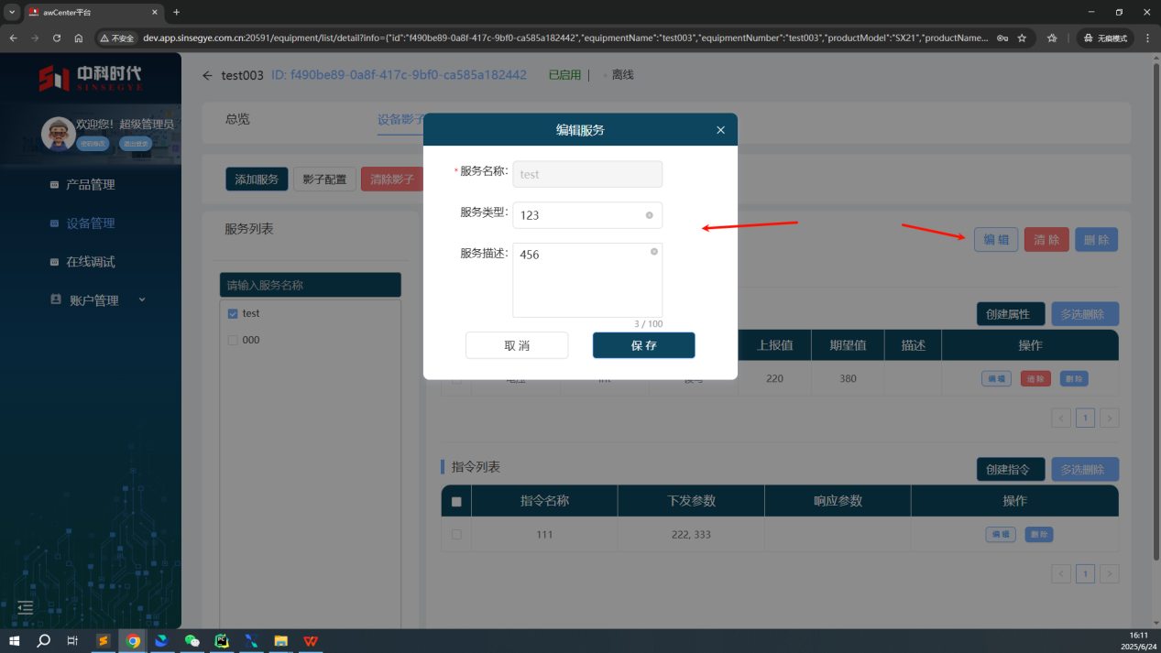Select all rows in 指令列表 header checkbox
Image resolution: width=1161 pixels, height=653 pixels.
click(x=455, y=502)
